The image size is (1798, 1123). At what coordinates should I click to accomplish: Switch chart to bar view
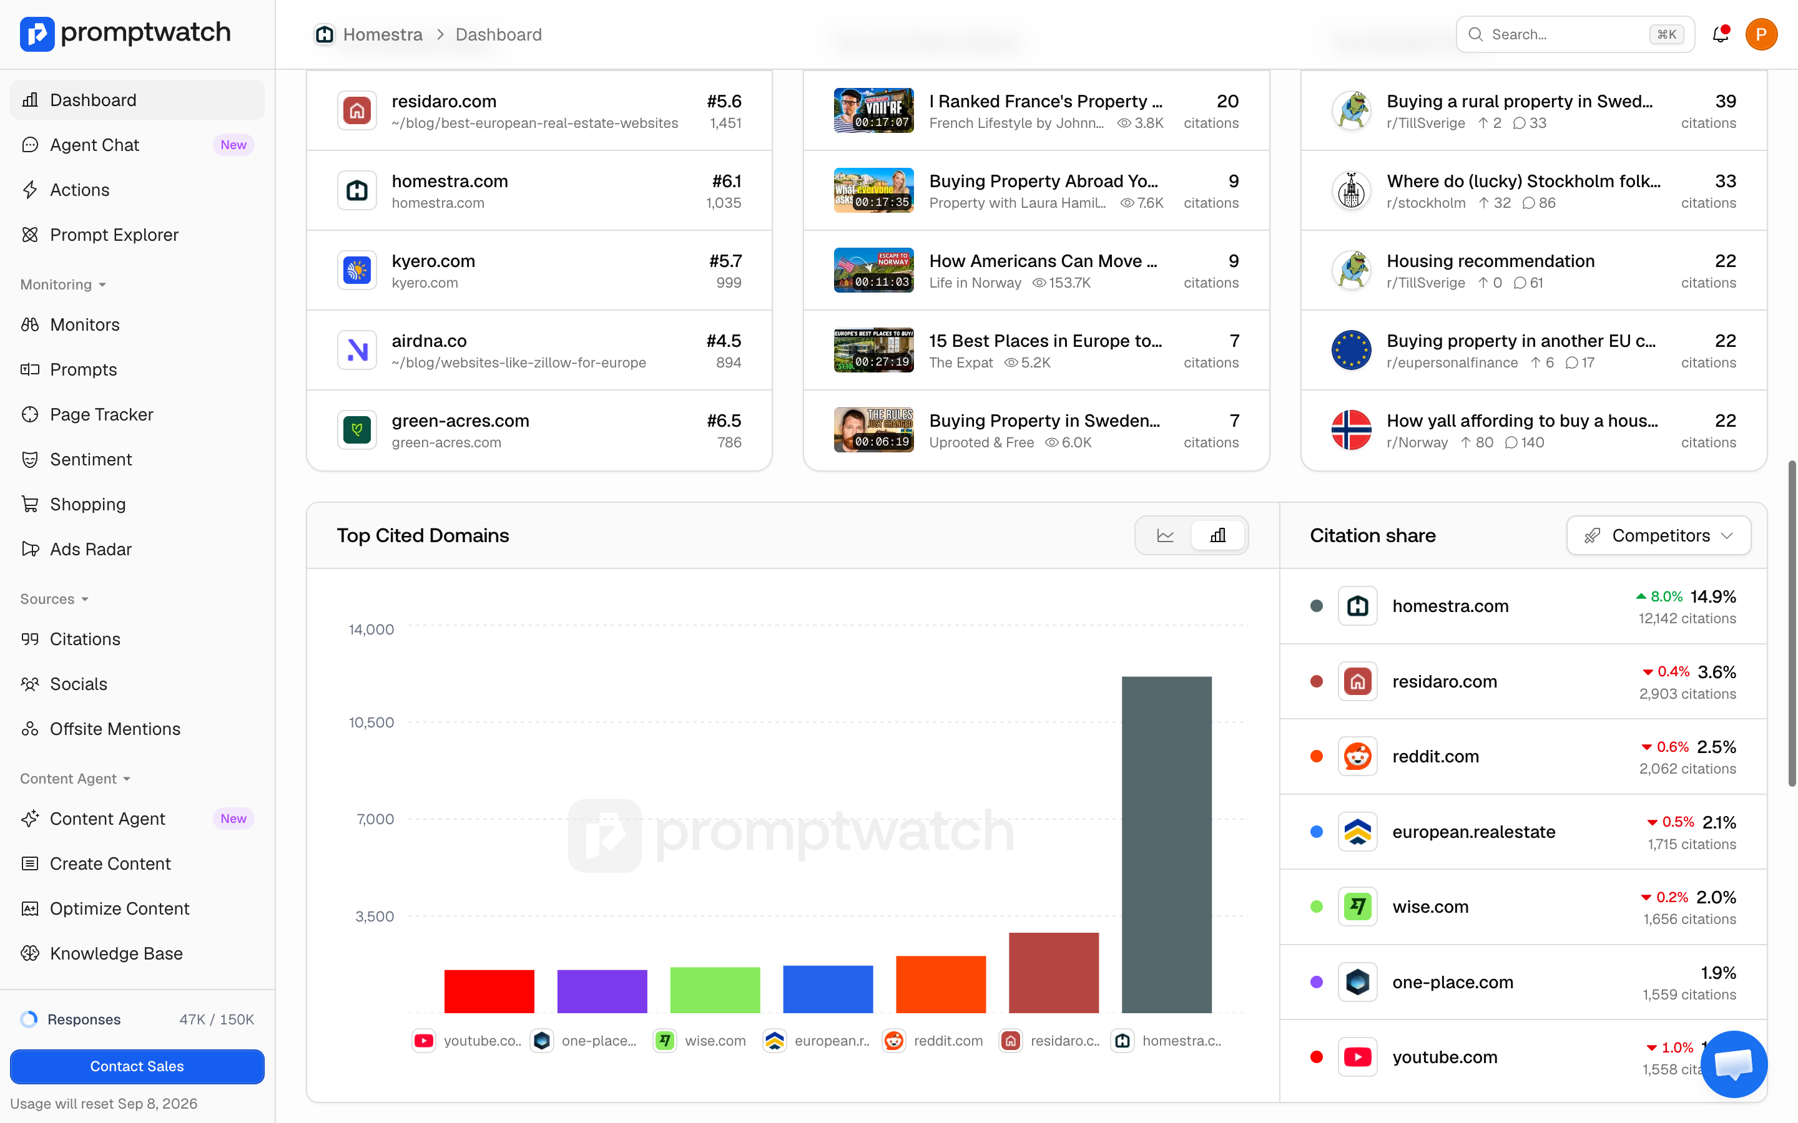pyautogui.click(x=1218, y=535)
